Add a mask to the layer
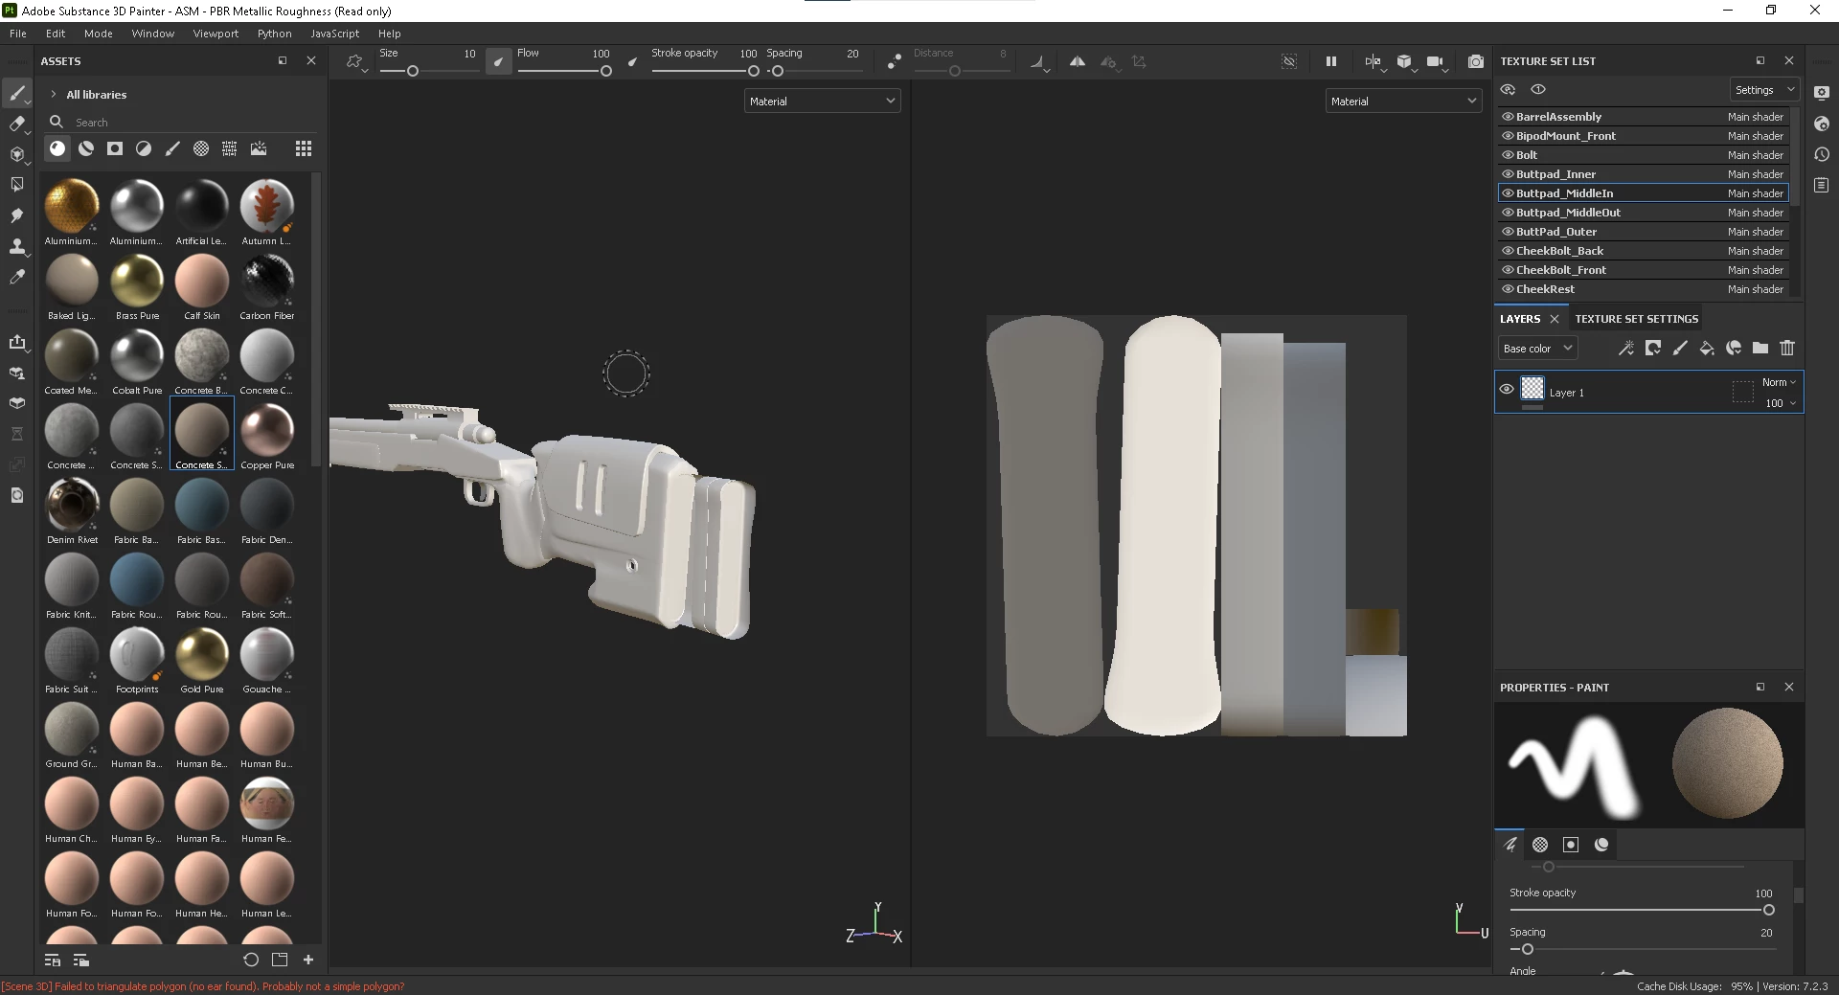Viewport: 1839px width, 995px height. (x=1653, y=348)
